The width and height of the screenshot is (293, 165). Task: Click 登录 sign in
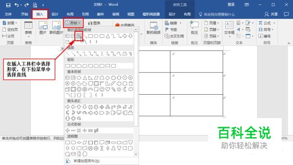(x=231, y=5)
